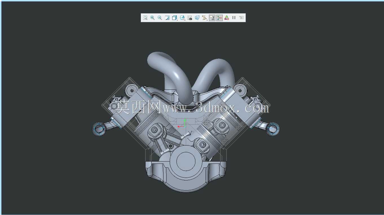Image resolution: width=384 pixels, height=215 pixels.
Task: Click the Refit view icon
Action: click(x=145, y=18)
